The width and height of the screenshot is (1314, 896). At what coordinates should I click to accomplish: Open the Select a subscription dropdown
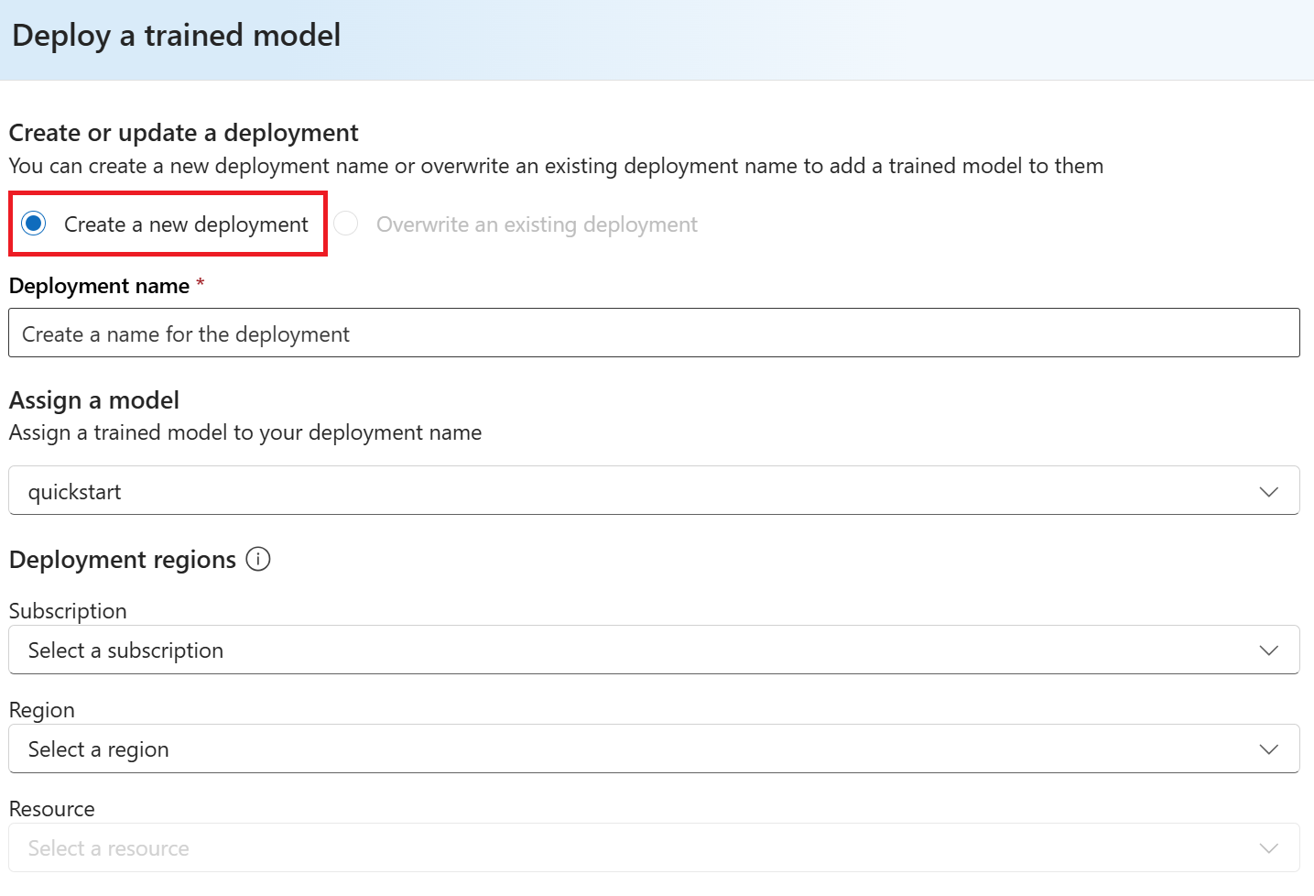[641, 650]
